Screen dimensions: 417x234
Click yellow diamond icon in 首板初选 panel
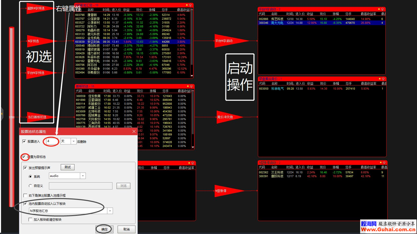(x=188, y=86)
